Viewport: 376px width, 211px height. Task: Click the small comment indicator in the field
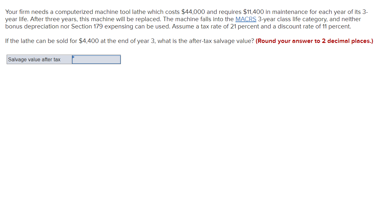(74, 57)
